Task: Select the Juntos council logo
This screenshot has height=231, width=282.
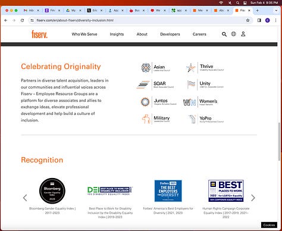Action: tap(158, 102)
